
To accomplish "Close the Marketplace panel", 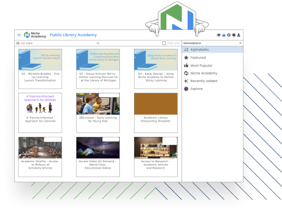I will pyautogui.click(x=240, y=43).
